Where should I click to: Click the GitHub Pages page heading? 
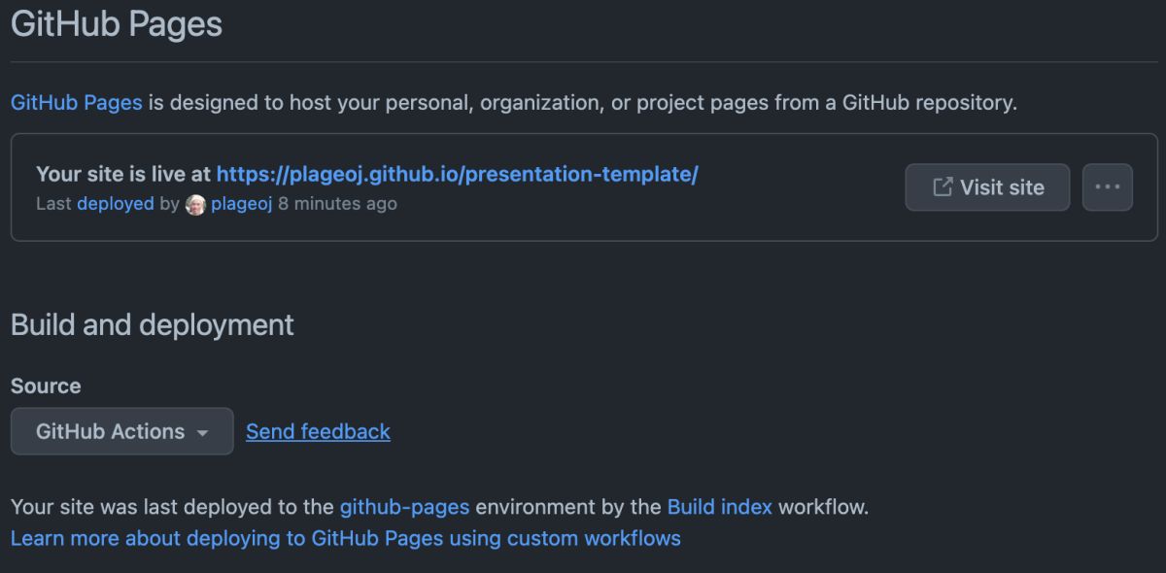tap(117, 24)
